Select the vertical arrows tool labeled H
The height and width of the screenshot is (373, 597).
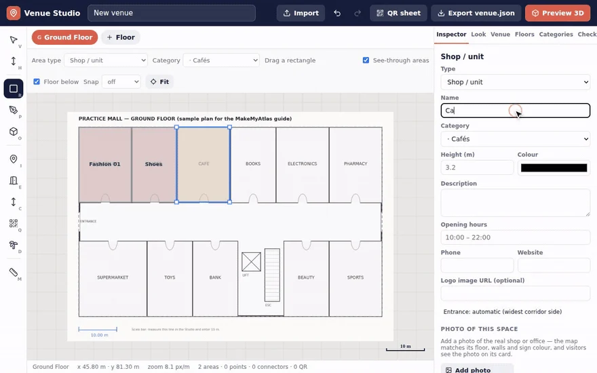click(14, 61)
